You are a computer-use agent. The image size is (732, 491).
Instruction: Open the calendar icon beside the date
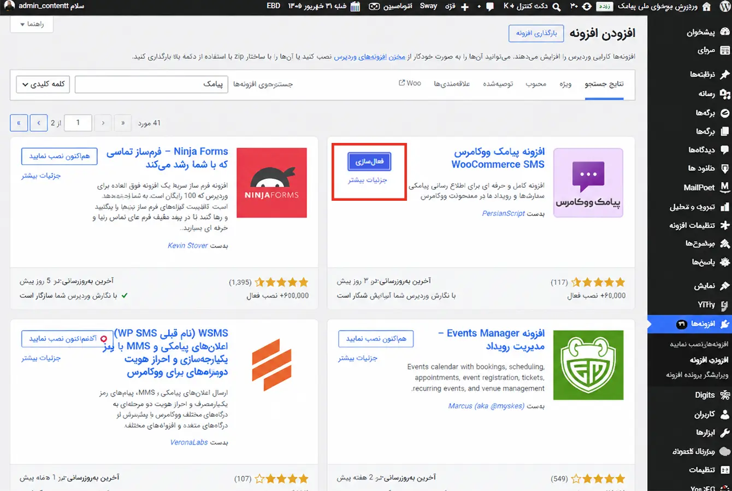pos(355,7)
